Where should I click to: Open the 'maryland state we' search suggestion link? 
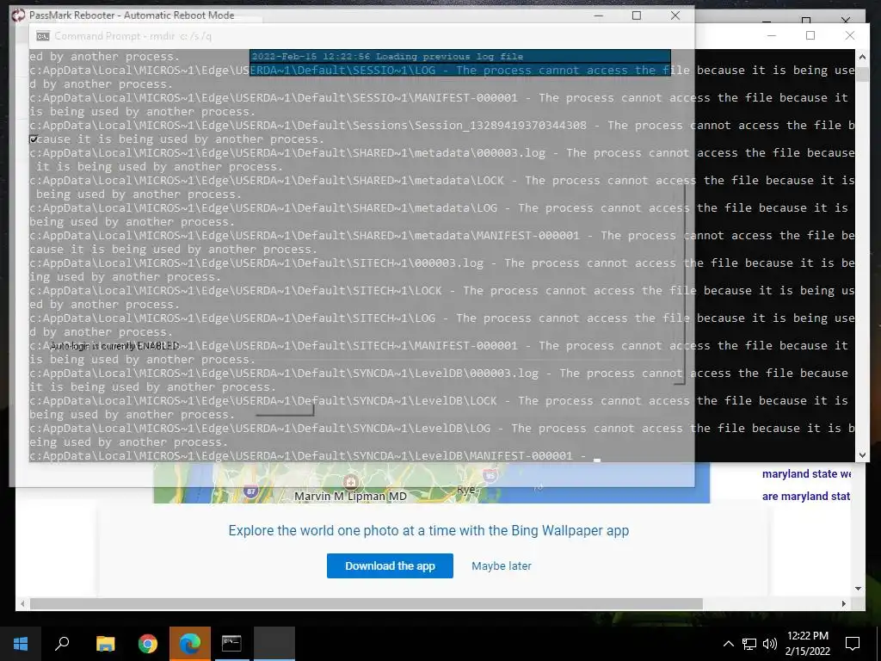(x=806, y=474)
